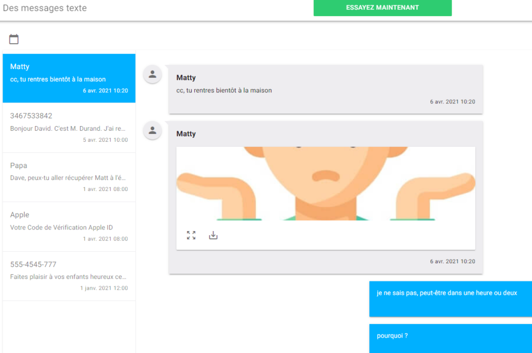Click the '5 avr. 2021 10:00' timestamp
Screen dimensions: 532x353
point(105,140)
